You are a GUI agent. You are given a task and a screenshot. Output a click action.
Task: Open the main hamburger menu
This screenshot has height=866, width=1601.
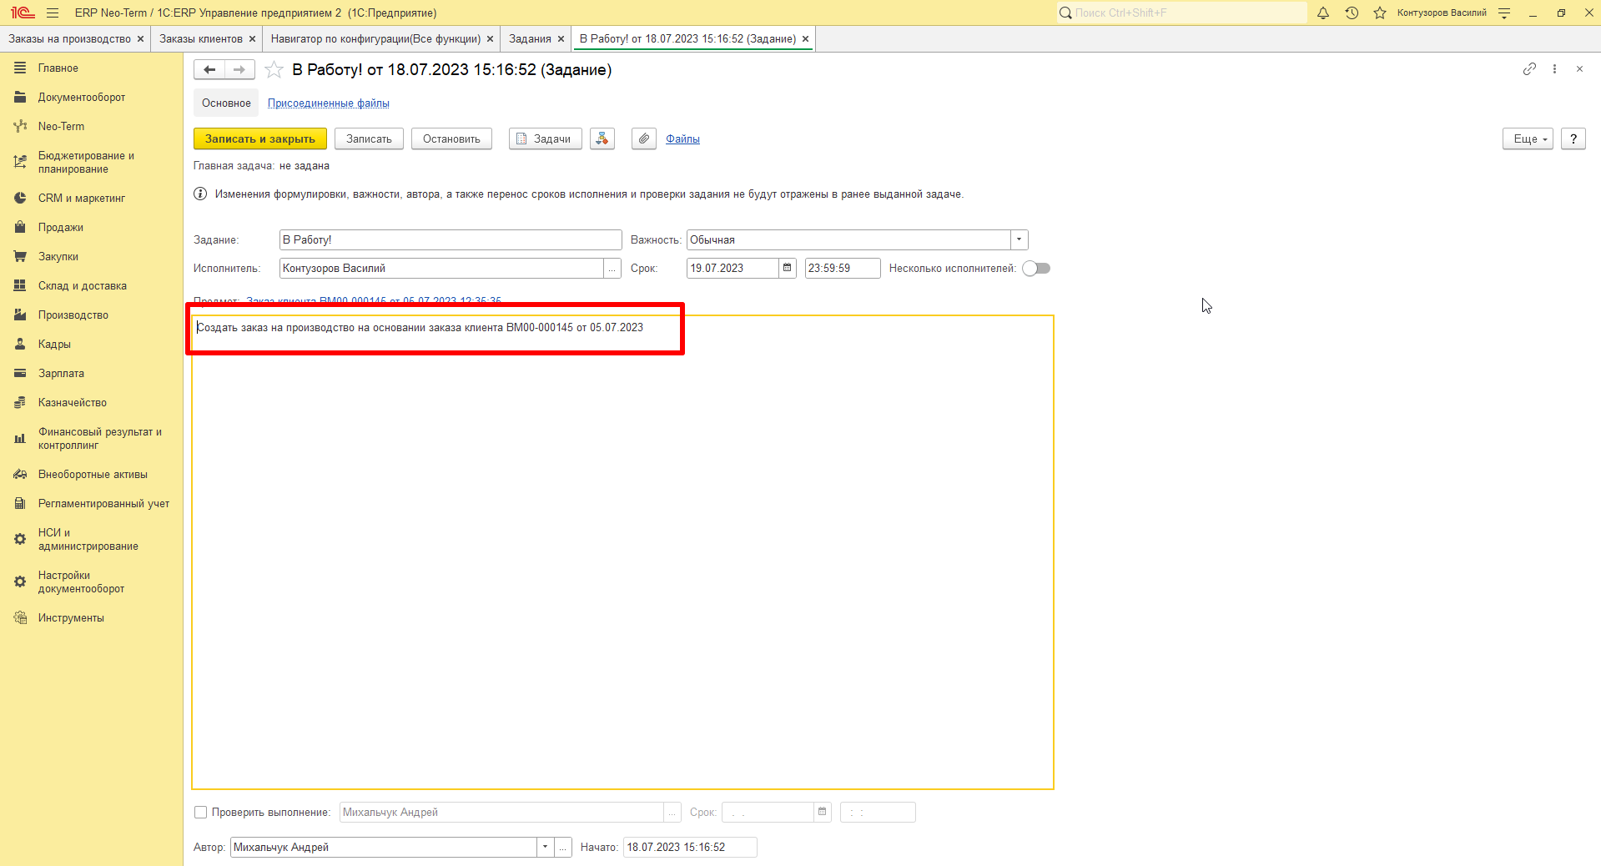[x=53, y=13]
